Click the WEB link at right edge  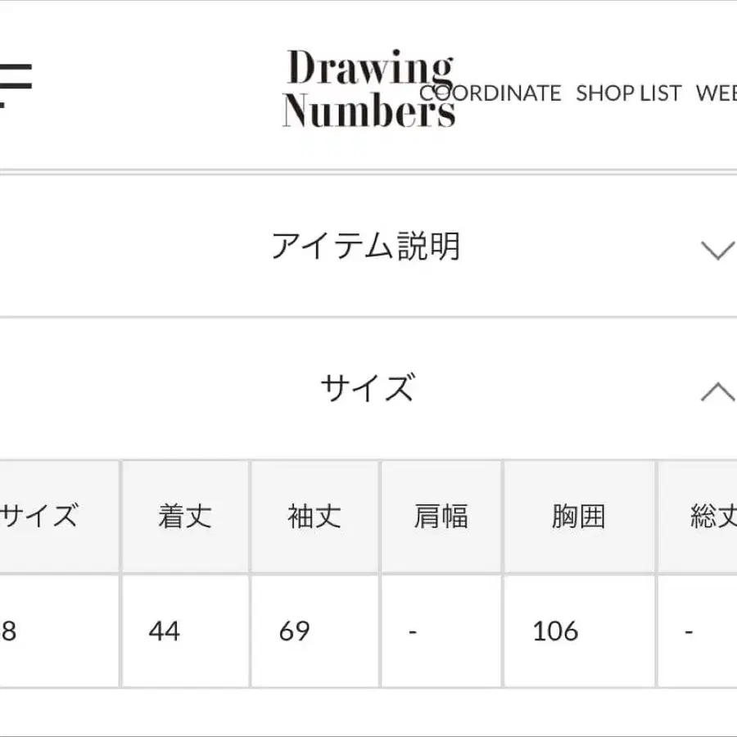[717, 93]
